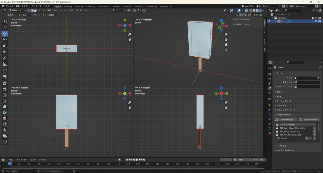
Task: Uncheck the 重力 (Gravity) checkbox
Action: pos(278,97)
